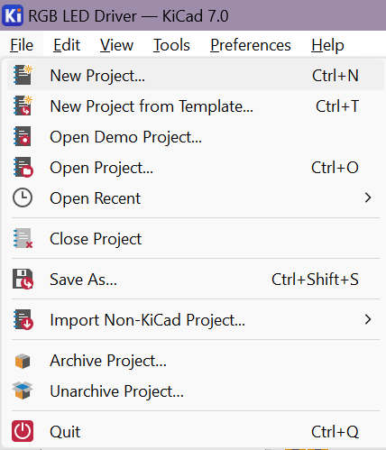The width and height of the screenshot is (386, 450).
Task: Click the Open Project folder icon
Action: [23, 167]
